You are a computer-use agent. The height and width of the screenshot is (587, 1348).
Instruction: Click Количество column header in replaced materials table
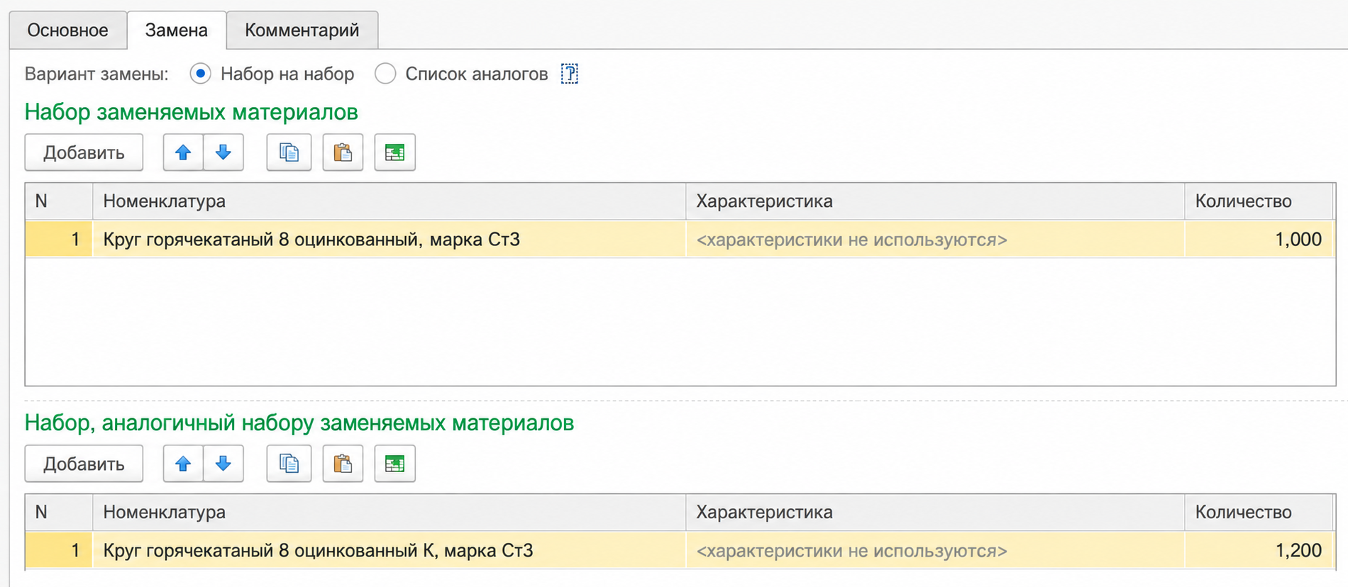(1259, 201)
